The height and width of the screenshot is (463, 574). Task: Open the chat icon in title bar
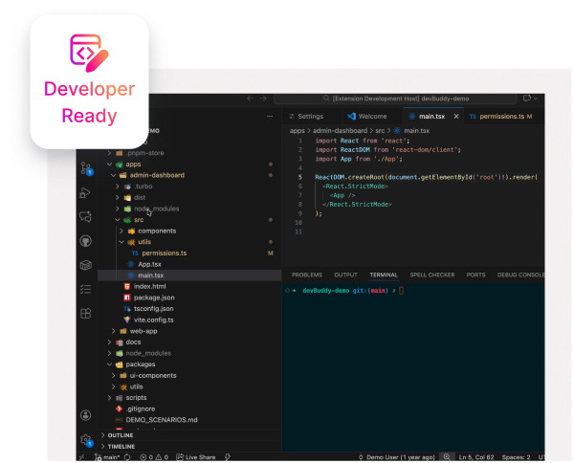[x=529, y=99]
